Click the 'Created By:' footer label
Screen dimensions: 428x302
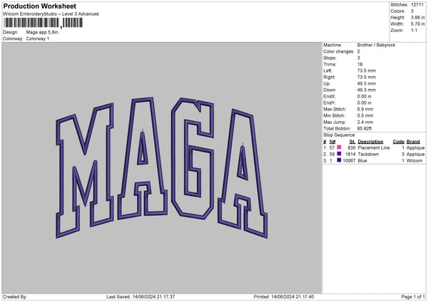pos(15,296)
